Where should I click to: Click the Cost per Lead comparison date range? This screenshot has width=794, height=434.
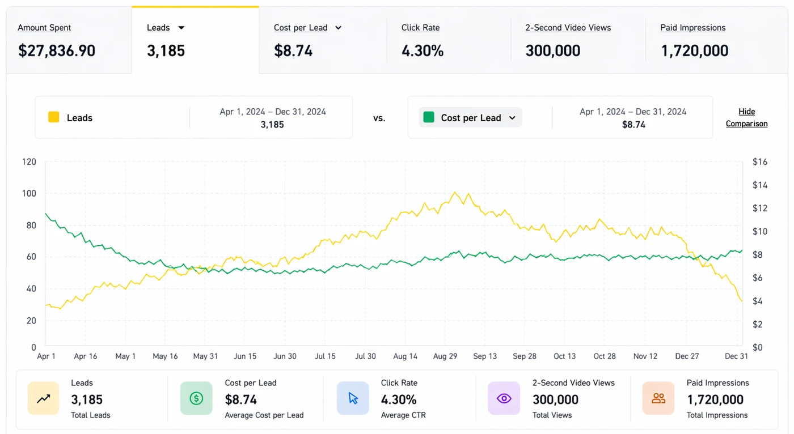click(633, 112)
